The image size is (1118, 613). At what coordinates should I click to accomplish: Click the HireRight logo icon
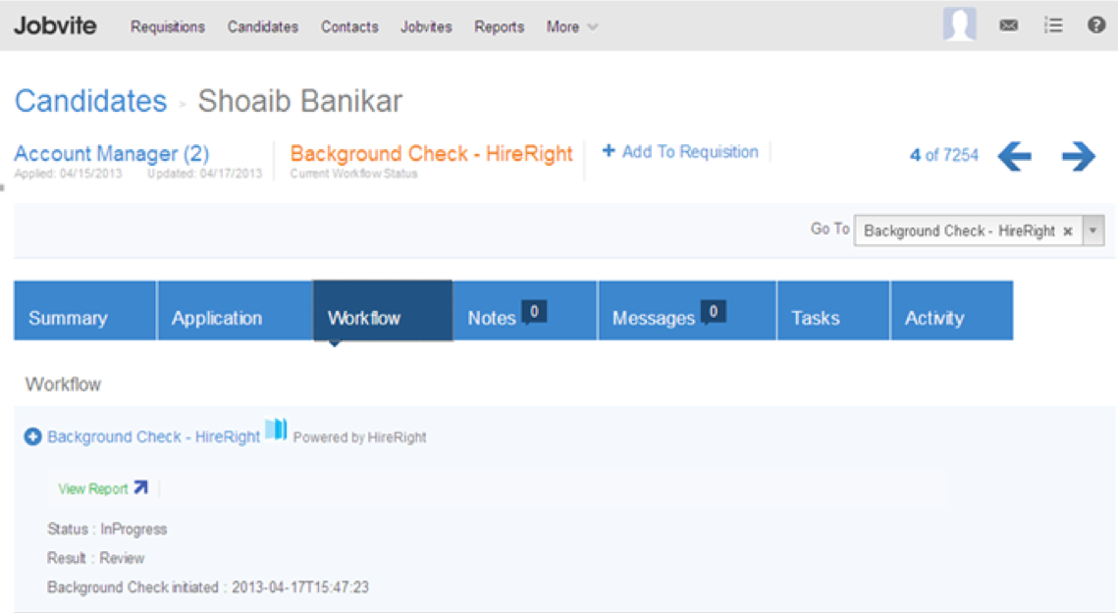pyautogui.click(x=276, y=430)
